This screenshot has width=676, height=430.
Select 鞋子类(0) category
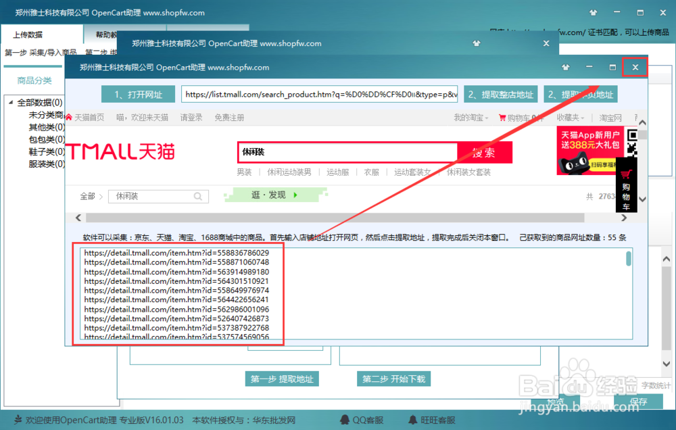tap(47, 152)
